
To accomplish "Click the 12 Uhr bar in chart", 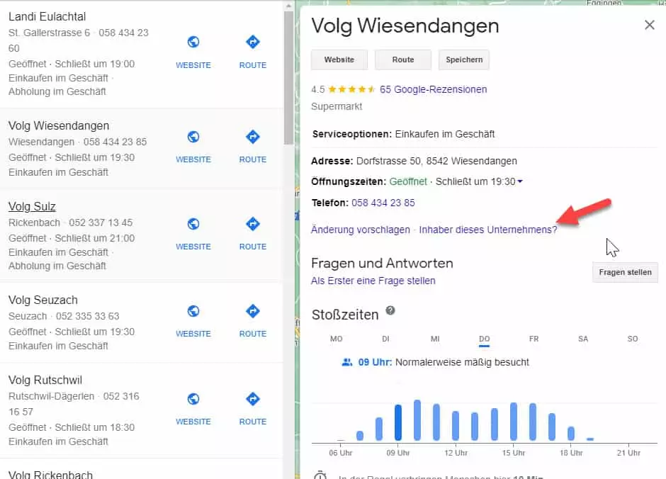I will (456, 425).
